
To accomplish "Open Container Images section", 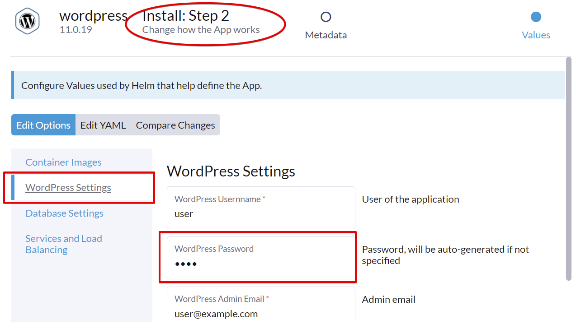I will (63, 162).
